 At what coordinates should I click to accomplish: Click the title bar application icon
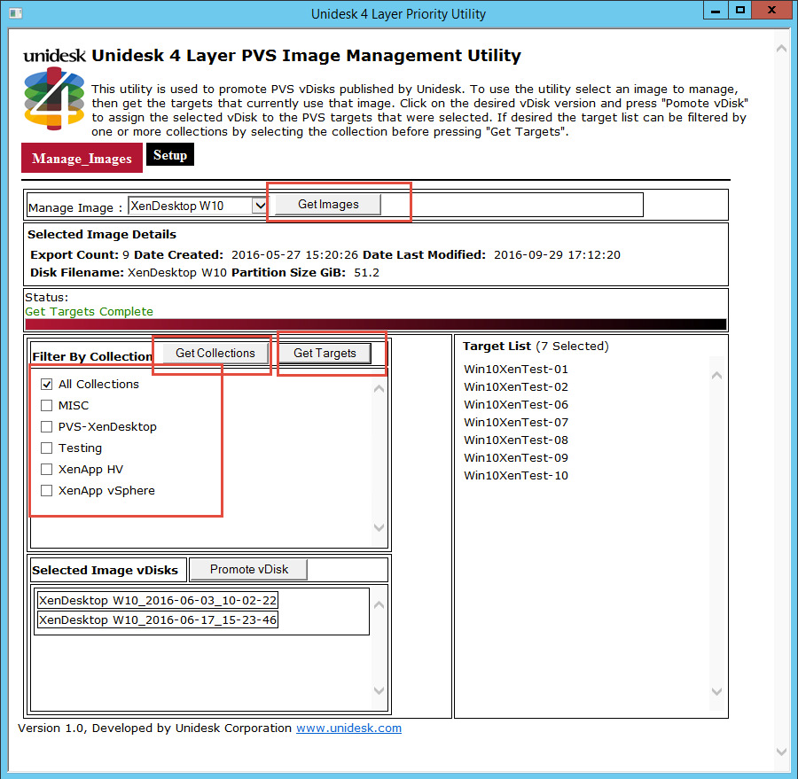pos(16,12)
